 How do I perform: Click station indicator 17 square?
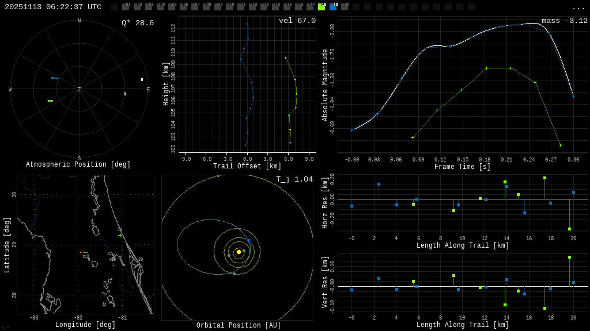pos(310,7)
